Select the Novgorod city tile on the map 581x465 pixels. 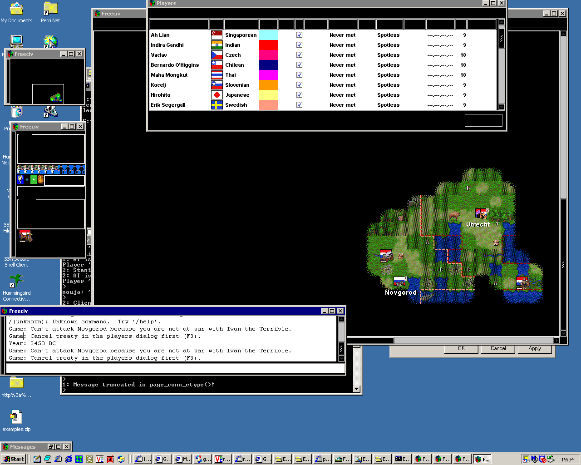click(x=400, y=282)
